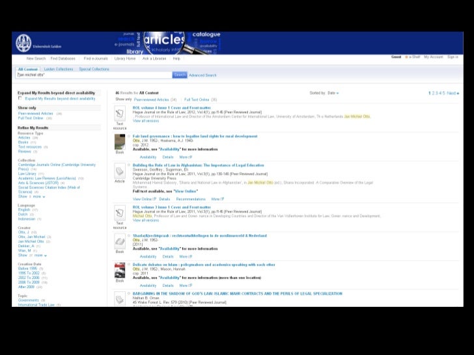Add Sharia en rechtspraak to e-Shelf star
Image resolution: width=474 pixels, height=355 pixels.
(129, 235)
